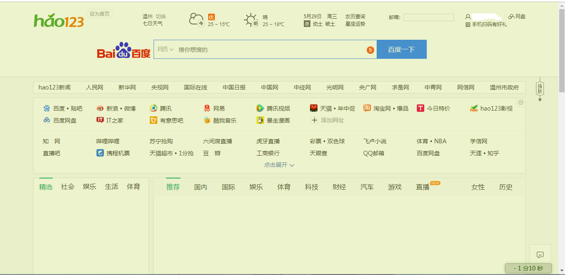Open 网盘 cloud drive icon at top
This screenshot has height=275, width=565.
[512, 17]
